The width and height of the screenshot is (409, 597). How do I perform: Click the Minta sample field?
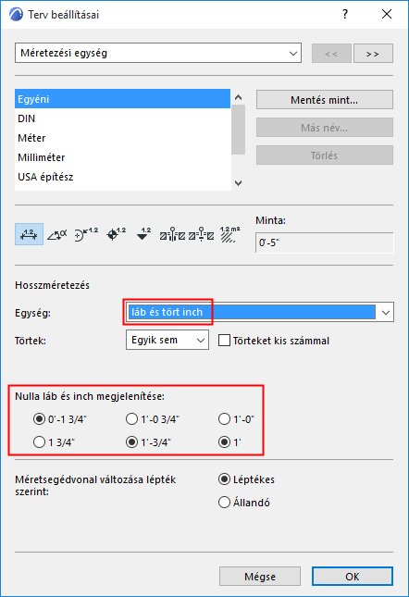325,243
